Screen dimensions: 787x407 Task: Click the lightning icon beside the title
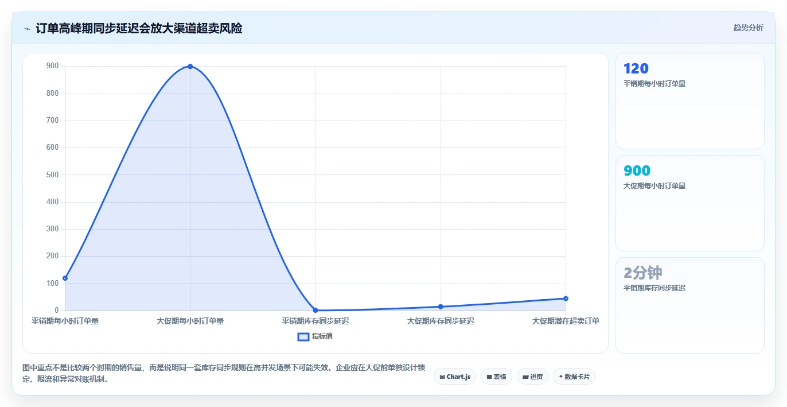click(27, 29)
